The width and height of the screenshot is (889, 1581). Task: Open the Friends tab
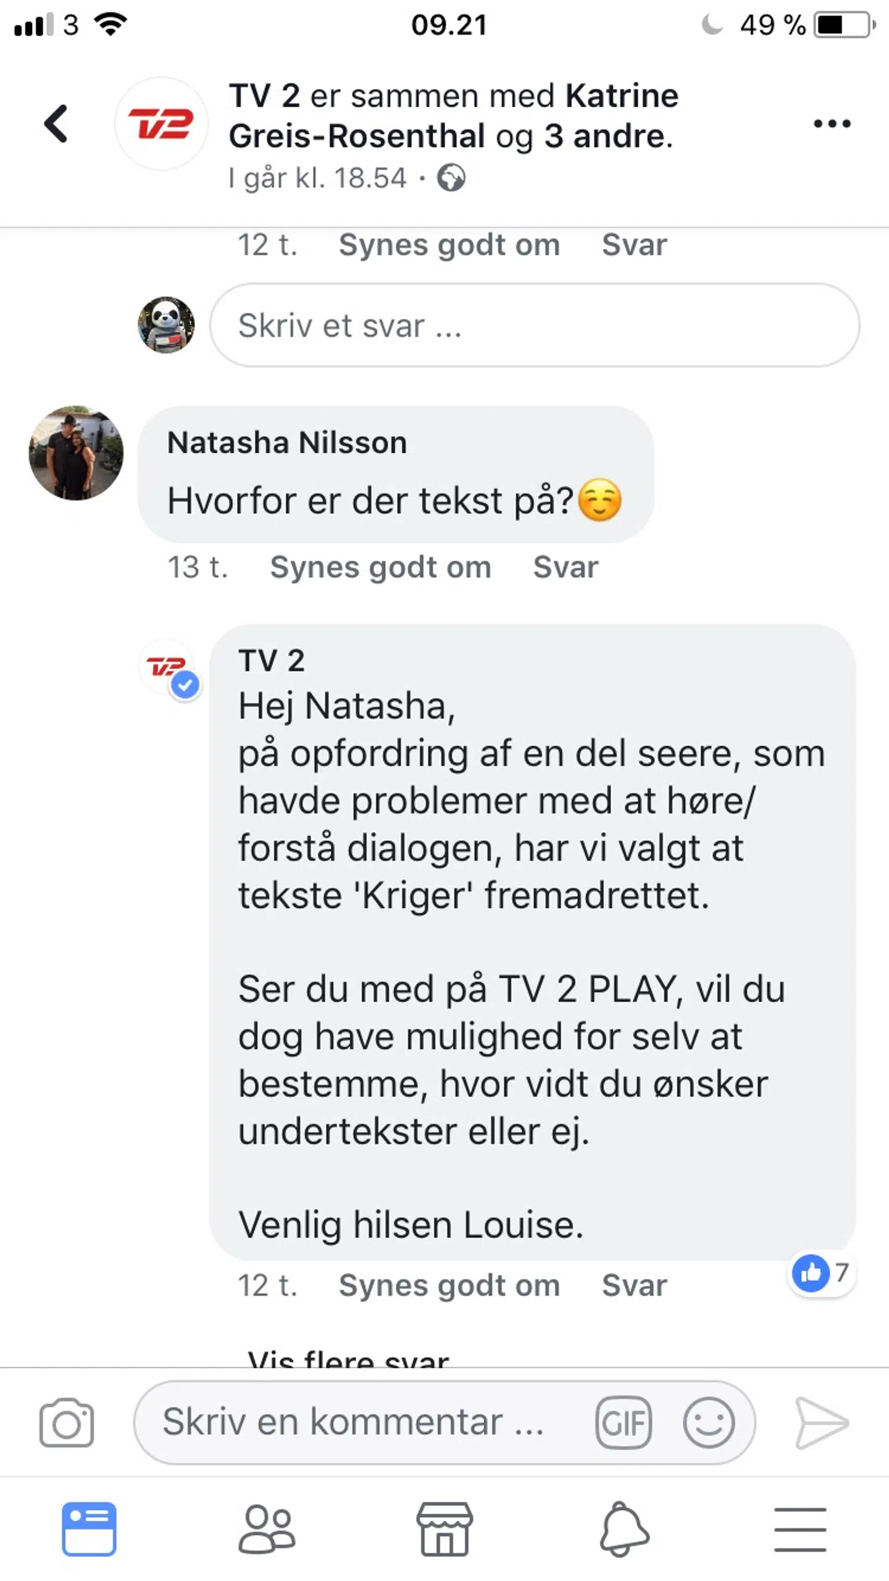tap(267, 1529)
